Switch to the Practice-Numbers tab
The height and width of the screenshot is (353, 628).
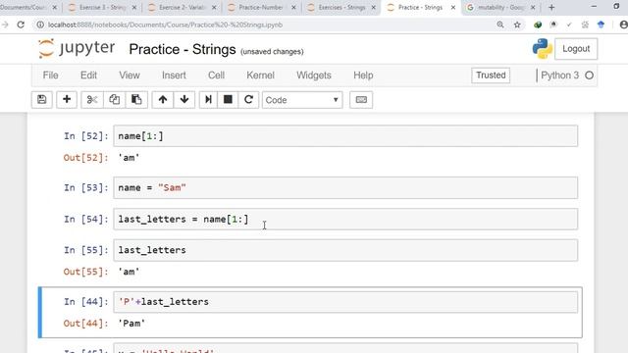(x=261, y=7)
